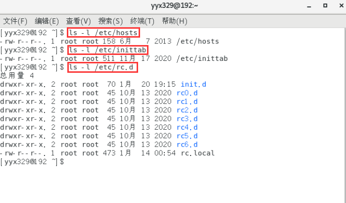
Task: Click the init.d directory name
Action: click(x=194, y=84)
